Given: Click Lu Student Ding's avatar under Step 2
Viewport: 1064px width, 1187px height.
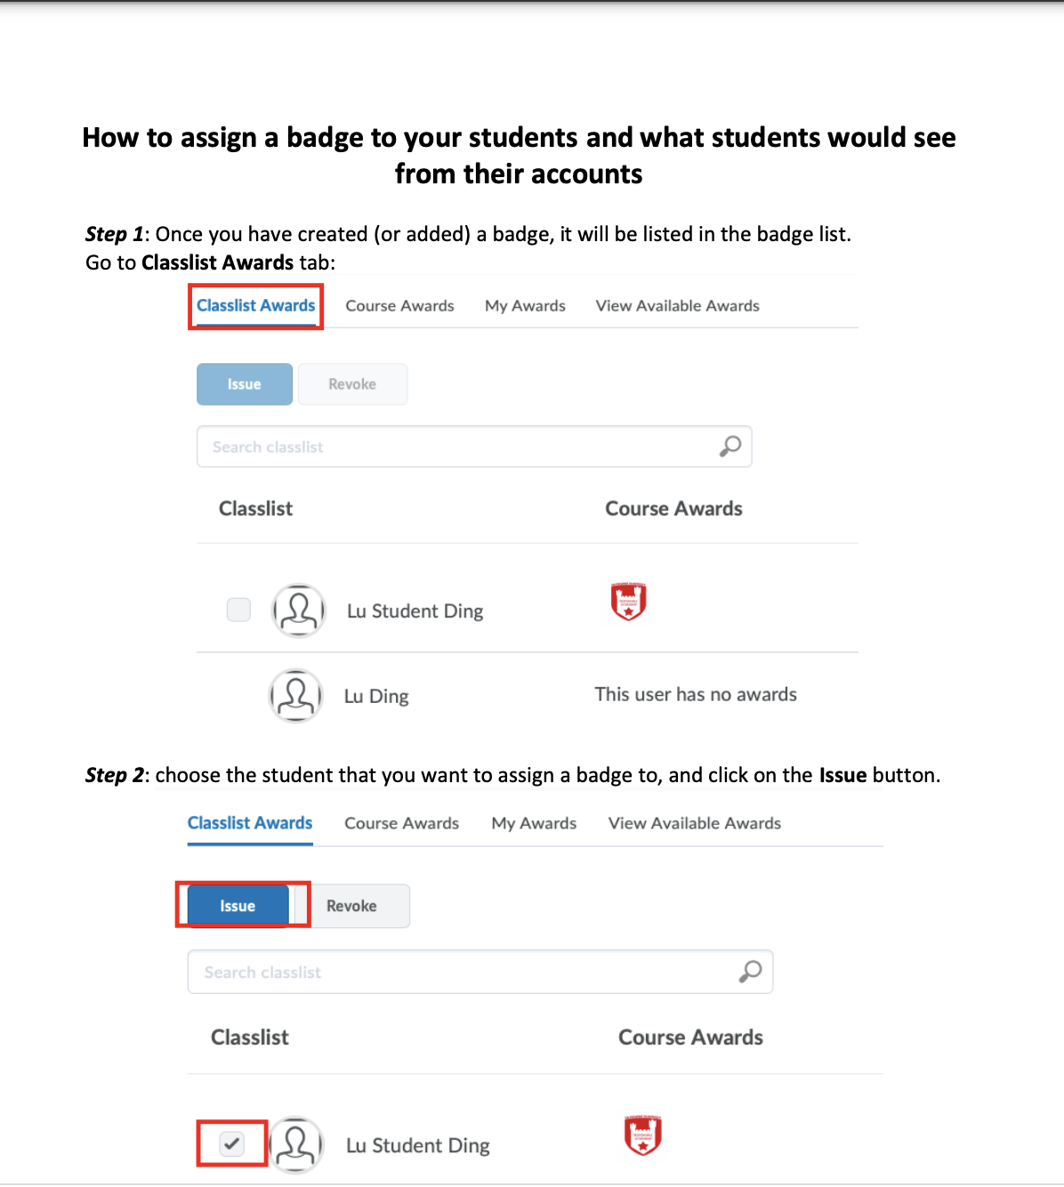Looking at the screenshot, I should pyautogui.click(x=296, y=1144).
